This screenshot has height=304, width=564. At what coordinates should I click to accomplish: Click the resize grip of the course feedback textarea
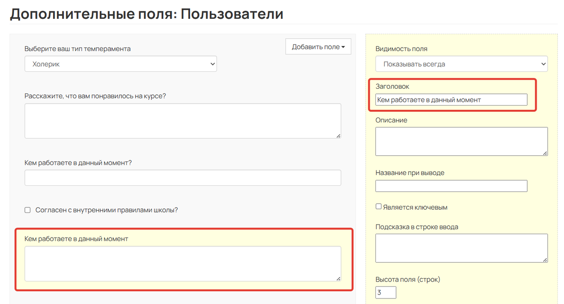tap(338, 136)
